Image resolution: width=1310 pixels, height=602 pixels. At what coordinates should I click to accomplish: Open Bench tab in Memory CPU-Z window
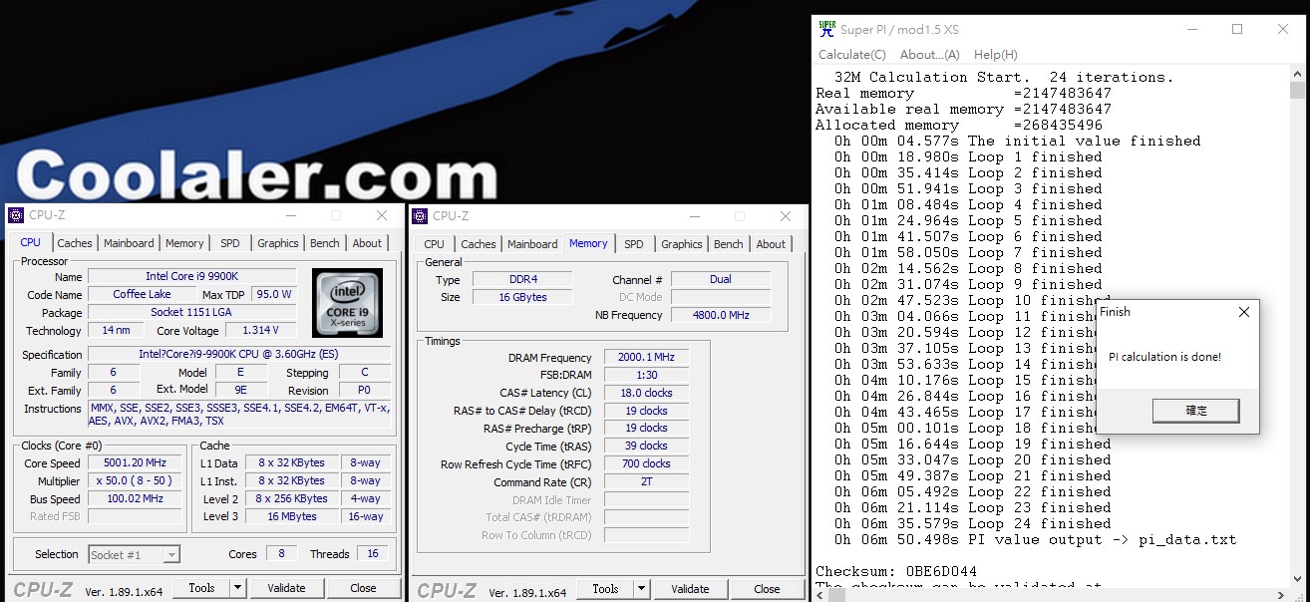point(729,244)
